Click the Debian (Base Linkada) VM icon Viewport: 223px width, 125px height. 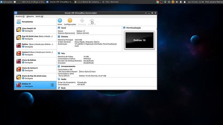pos(18,45)
